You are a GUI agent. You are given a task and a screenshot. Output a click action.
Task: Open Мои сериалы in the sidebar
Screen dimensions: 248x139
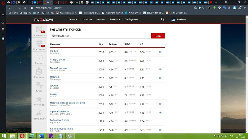tap(39, 31)
